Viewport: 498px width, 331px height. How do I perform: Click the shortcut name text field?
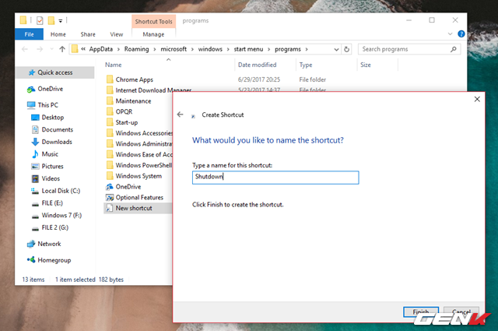click(x=275, y=178)
